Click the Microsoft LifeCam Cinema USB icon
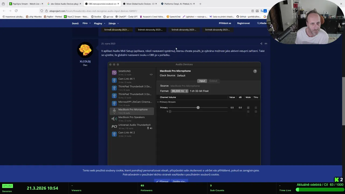345x194 pixels. pos(114,103)
